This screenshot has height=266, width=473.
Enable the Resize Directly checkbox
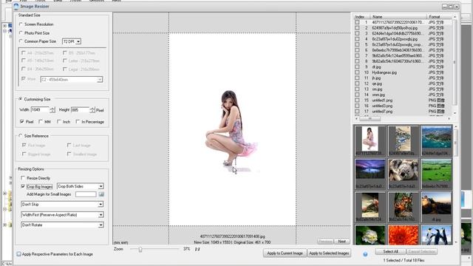23,178
